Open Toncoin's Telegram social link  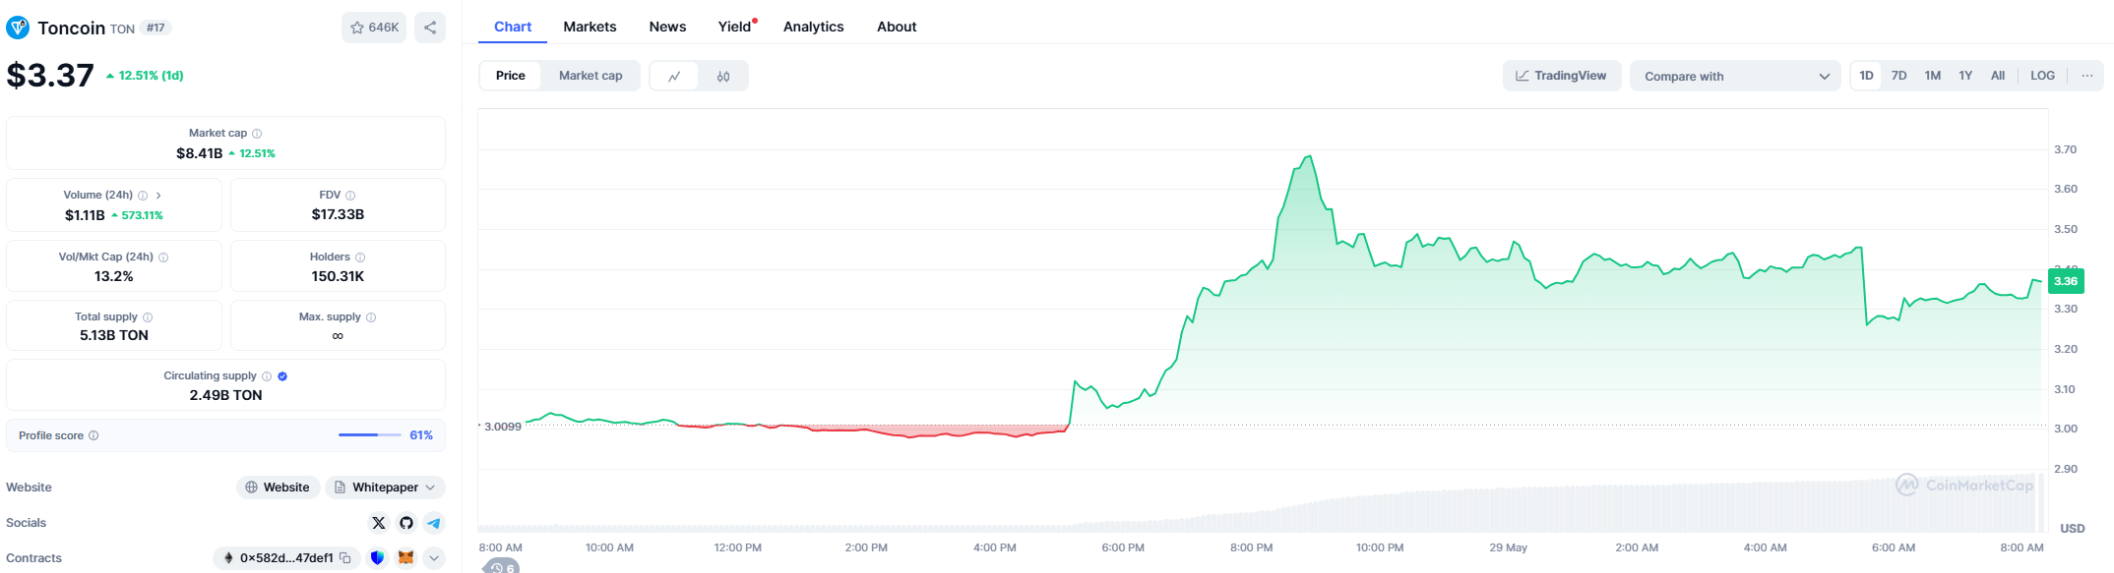pyautogui.click(x=434, y=523)
